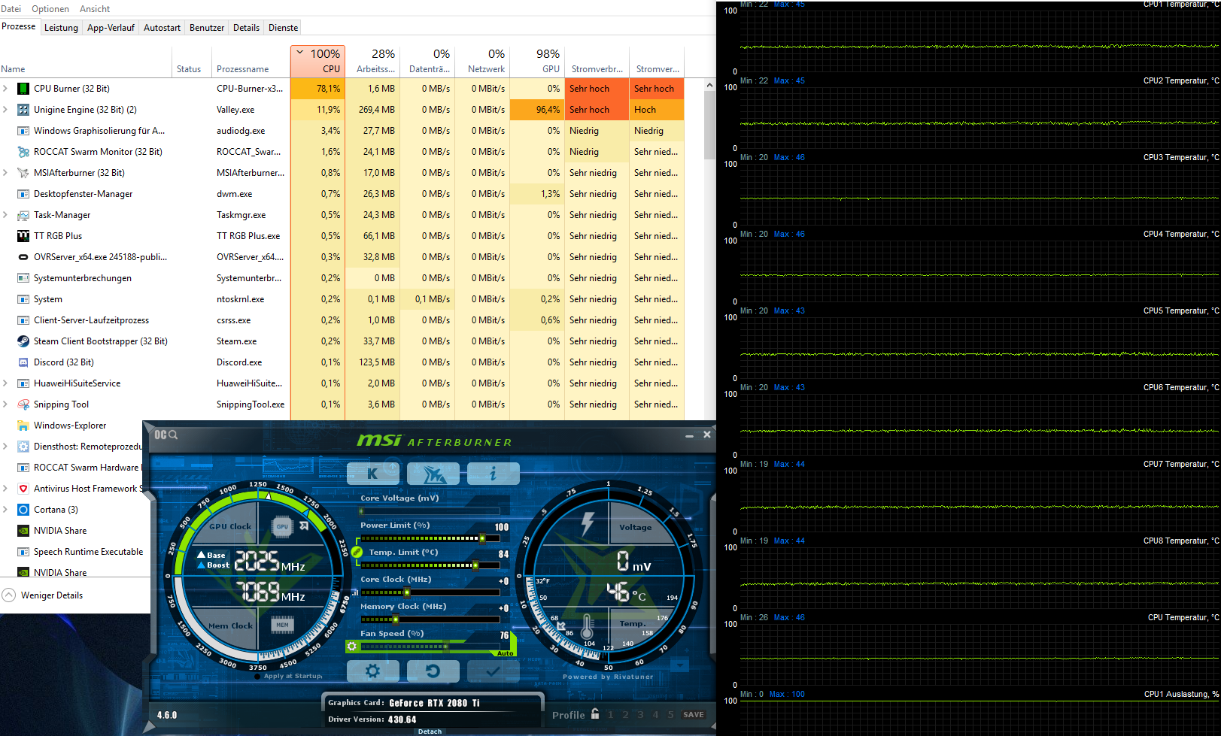Switch to the Autostart tab
This screenshot has height=736, width=1221.
click(162, 28)
